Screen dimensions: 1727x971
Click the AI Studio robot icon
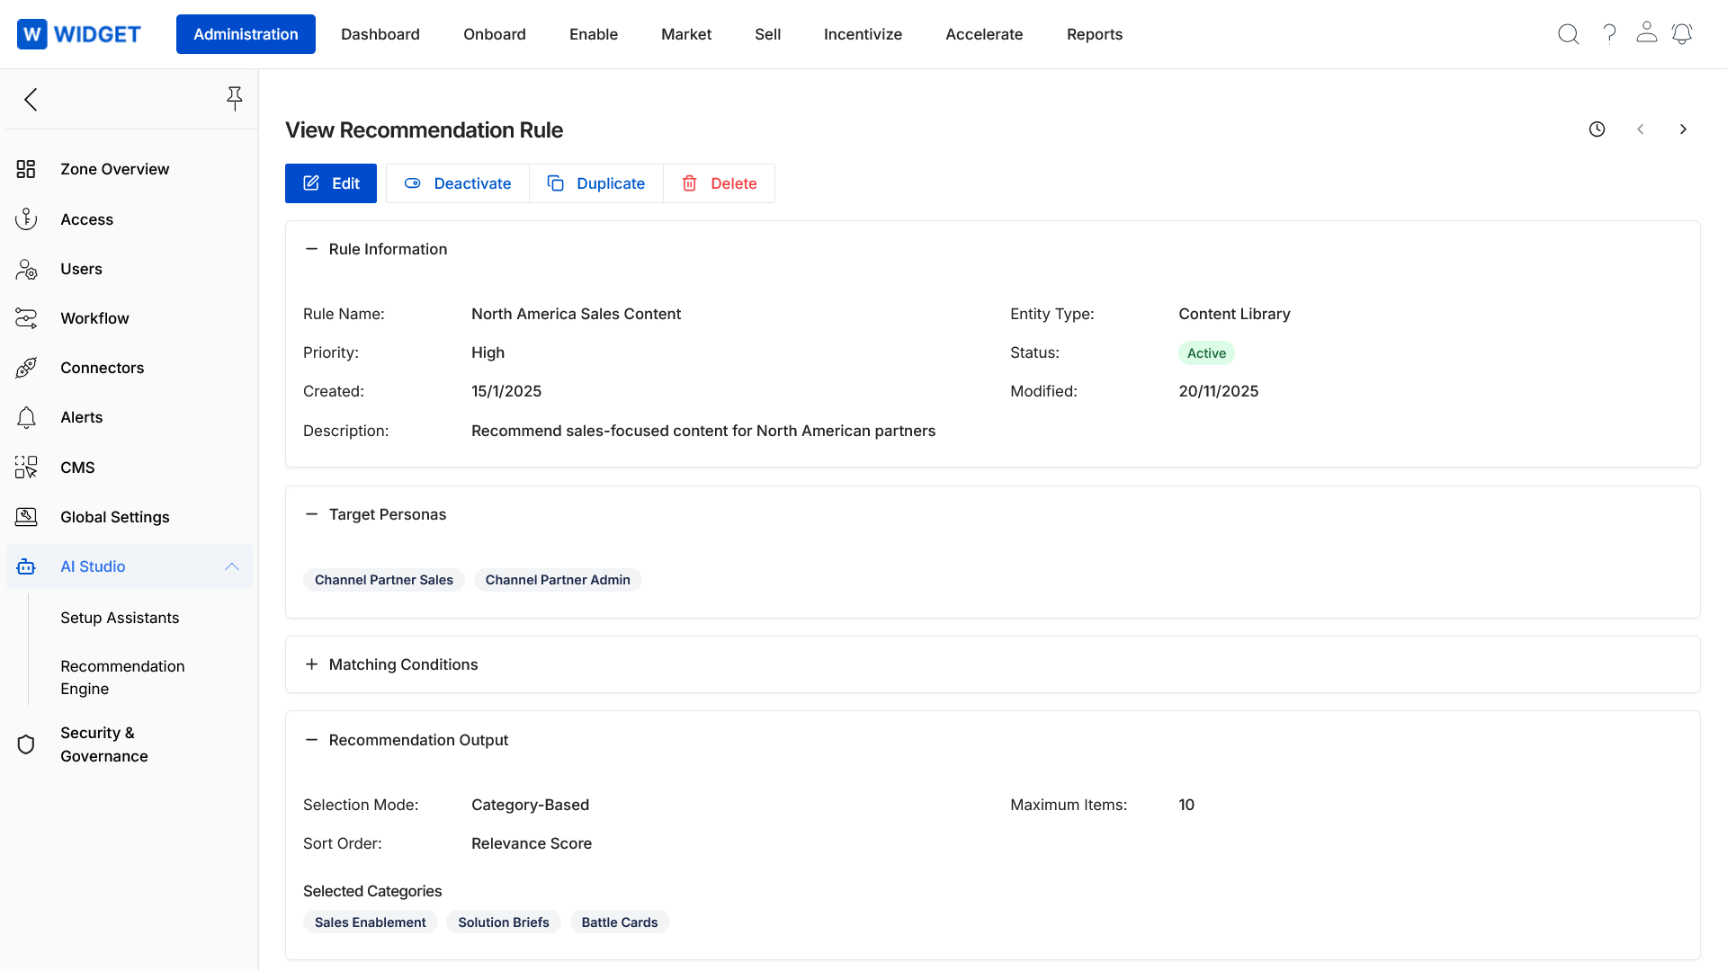[x=26, y=566]
